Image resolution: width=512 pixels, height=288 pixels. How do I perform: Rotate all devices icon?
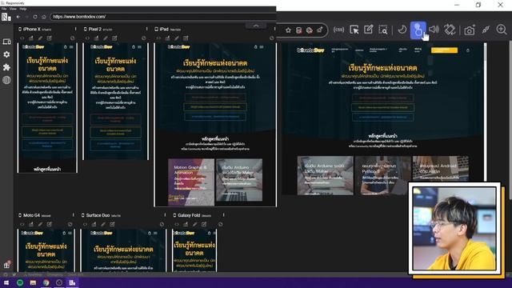pyautogui.click(x=450, y=30)
